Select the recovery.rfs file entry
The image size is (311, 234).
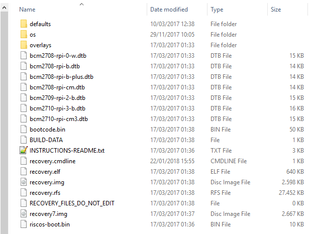coord(45,193)
